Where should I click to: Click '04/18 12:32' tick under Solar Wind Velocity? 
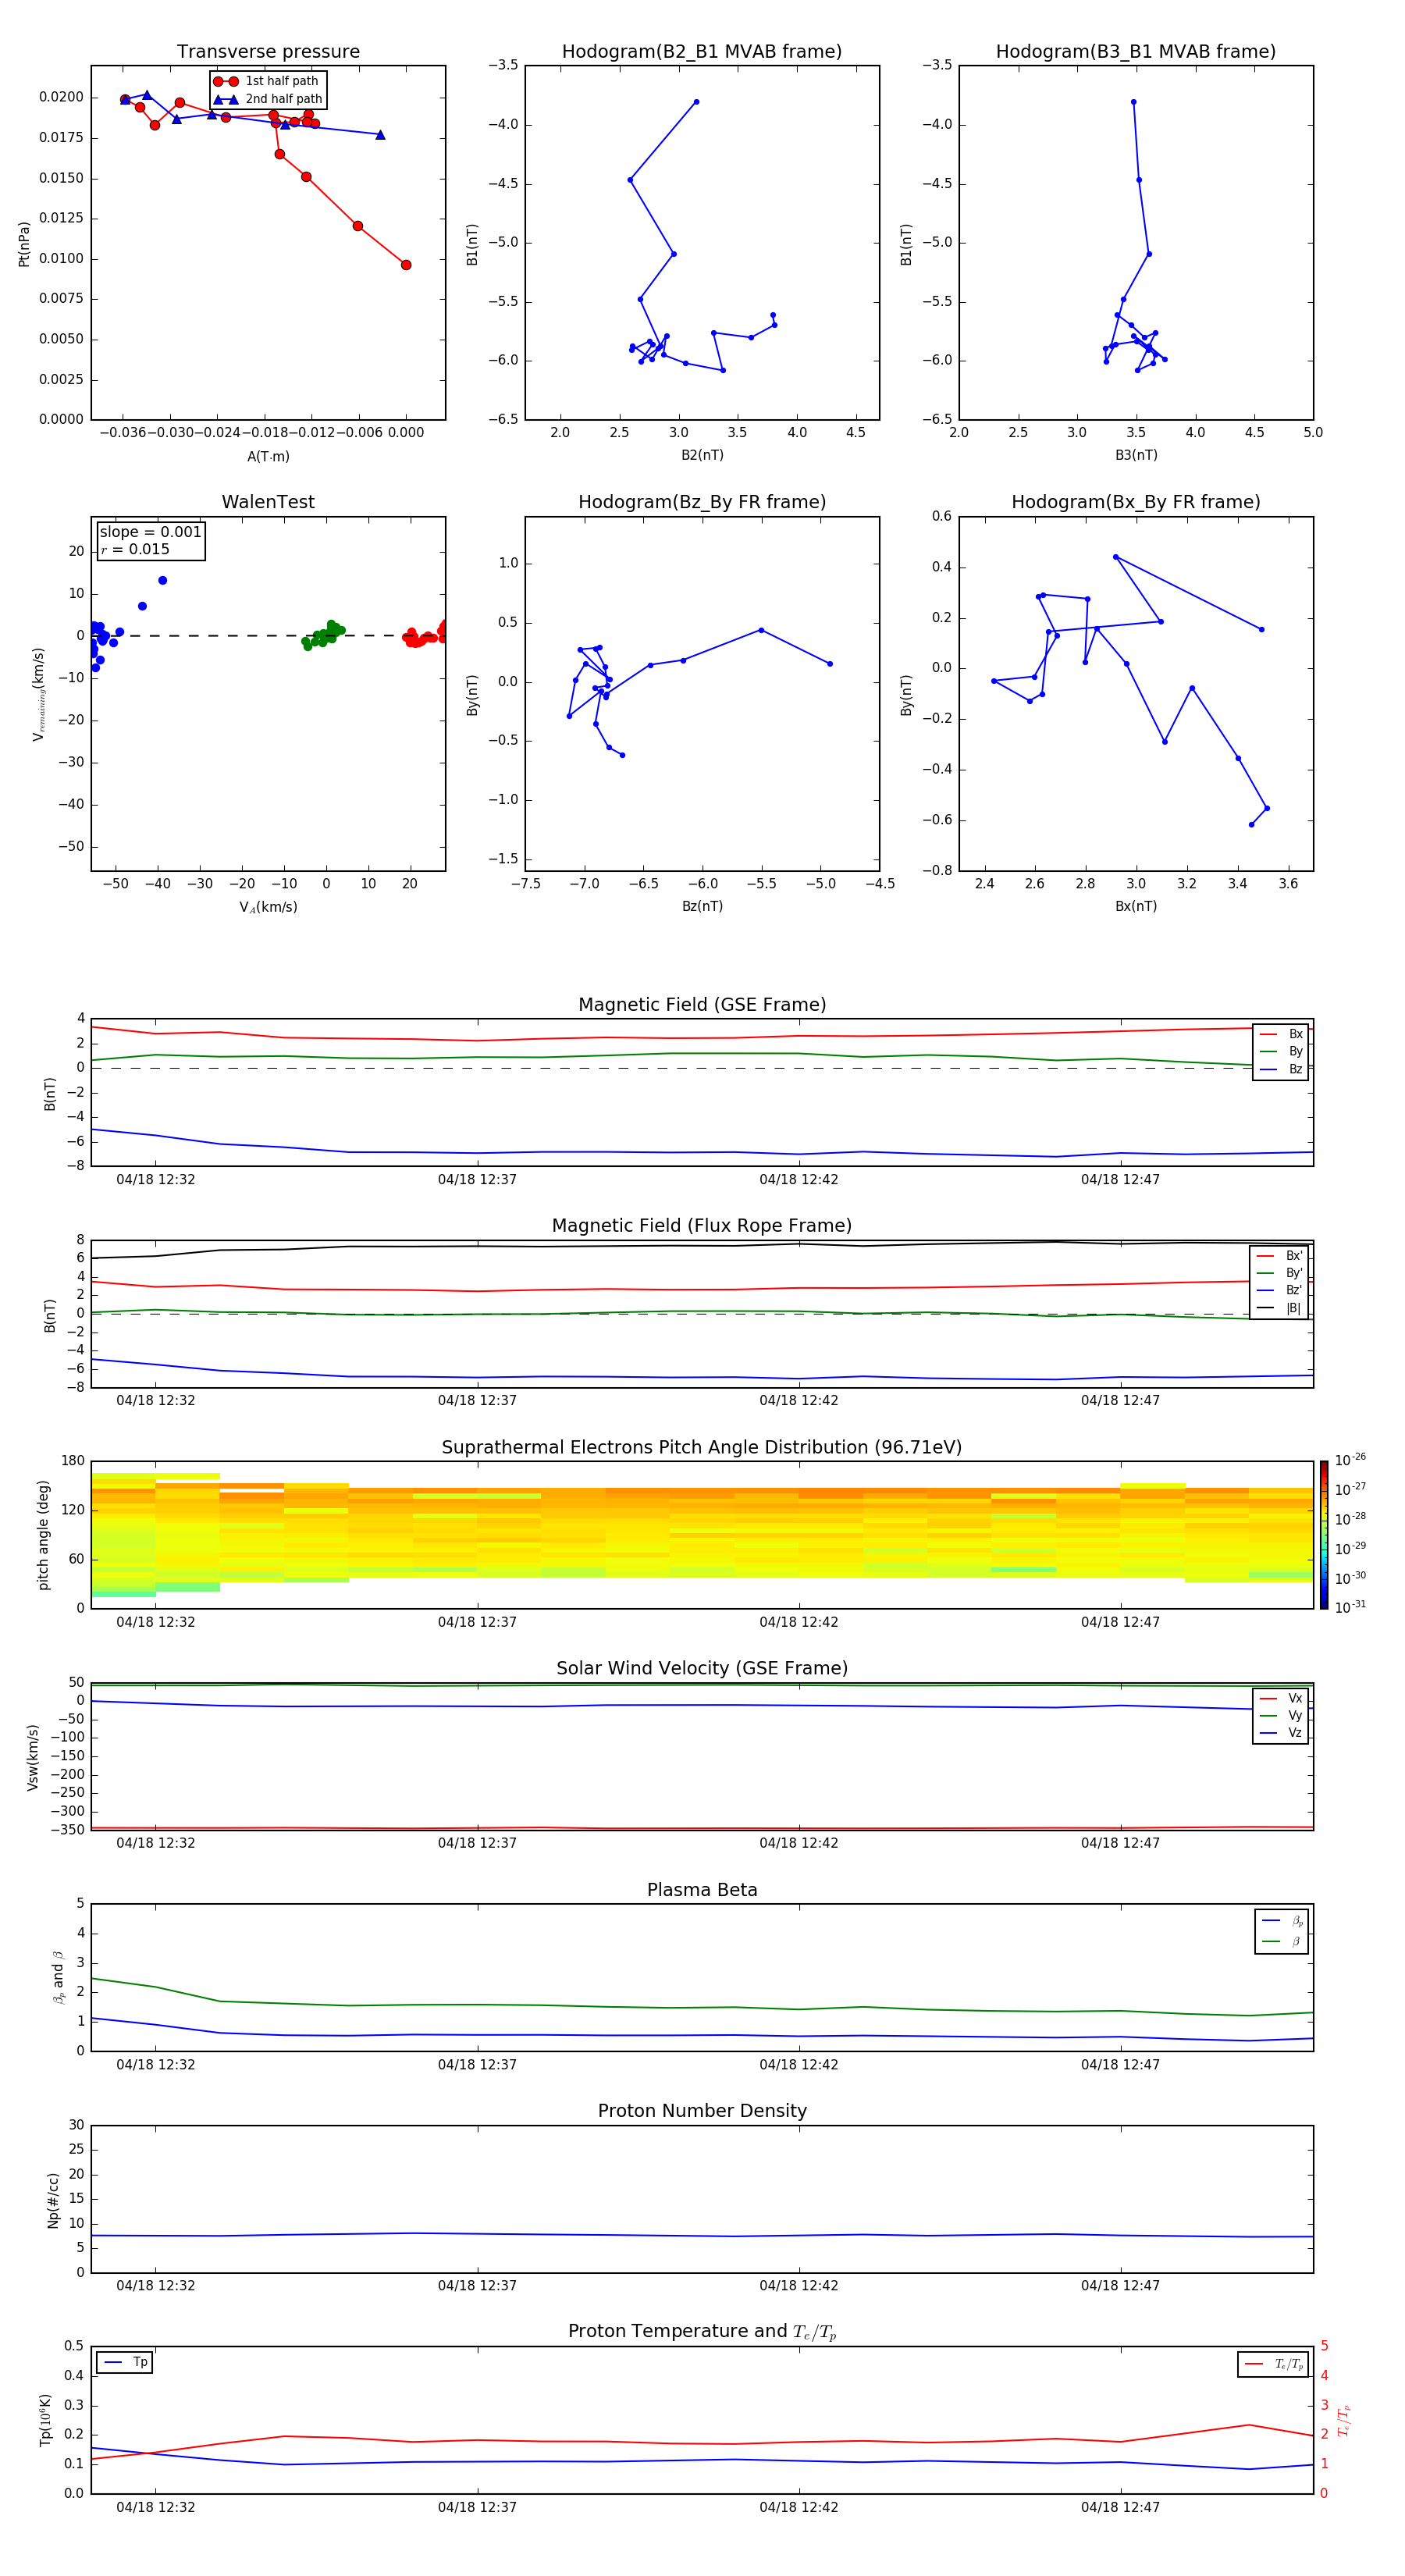click(x=155, y=1843)
